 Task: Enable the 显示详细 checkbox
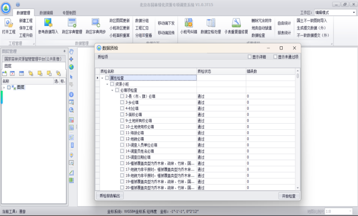tap(250, 57)
